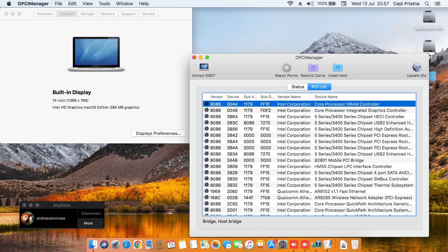Open the More dropdown in AnyDesk
The image size is (448, 252).
click(x=91, y=223)
